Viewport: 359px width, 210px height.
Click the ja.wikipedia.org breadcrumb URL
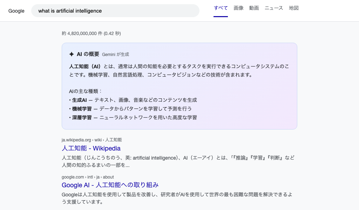click(x=92, y=140)
